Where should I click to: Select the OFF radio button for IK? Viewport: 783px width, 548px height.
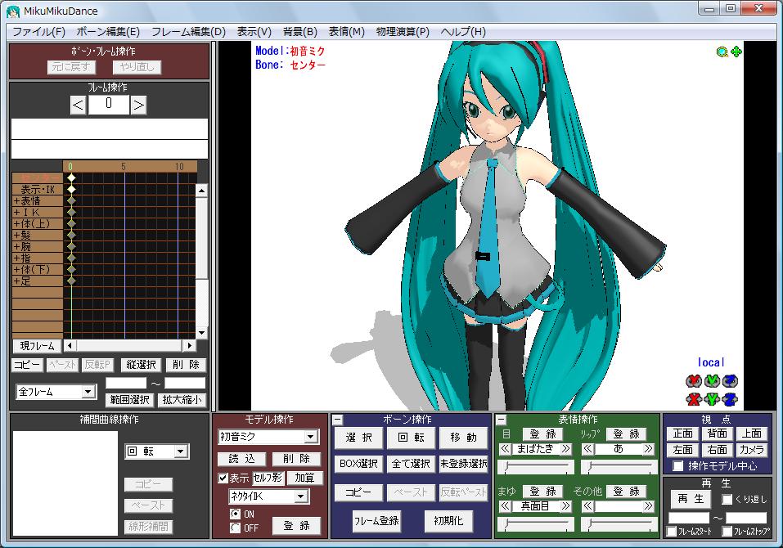pos(235,528)
